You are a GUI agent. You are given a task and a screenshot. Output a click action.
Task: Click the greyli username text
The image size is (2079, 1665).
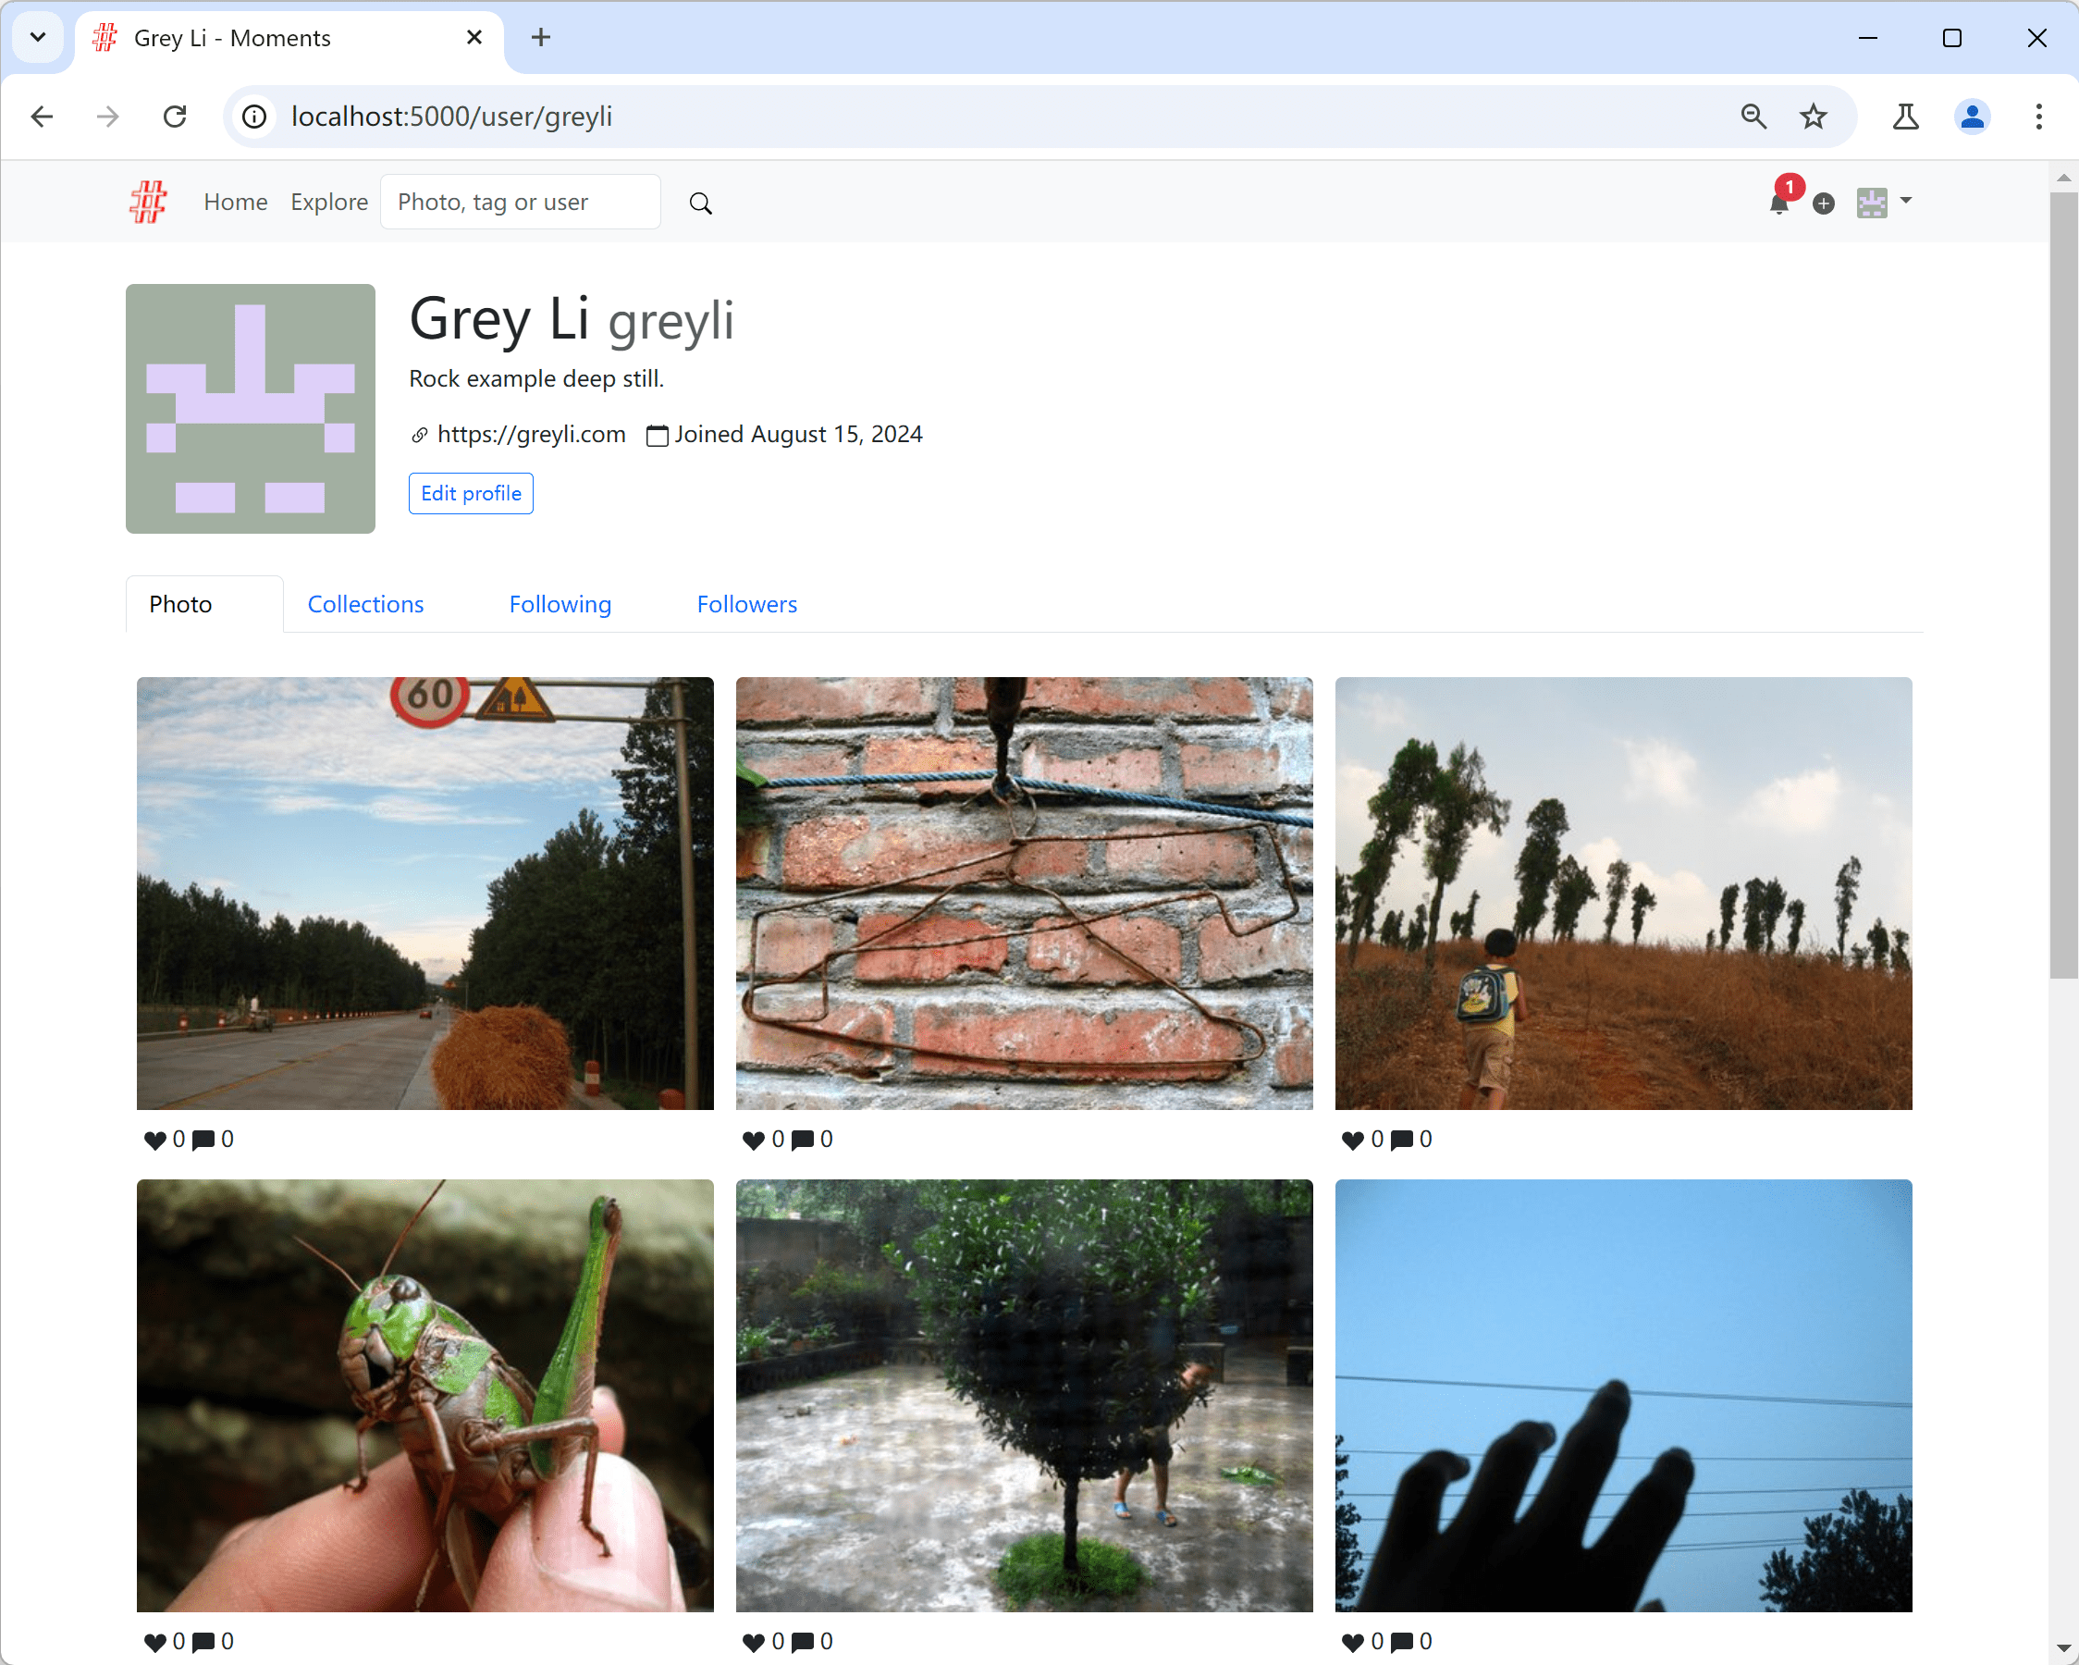(671, 321)
